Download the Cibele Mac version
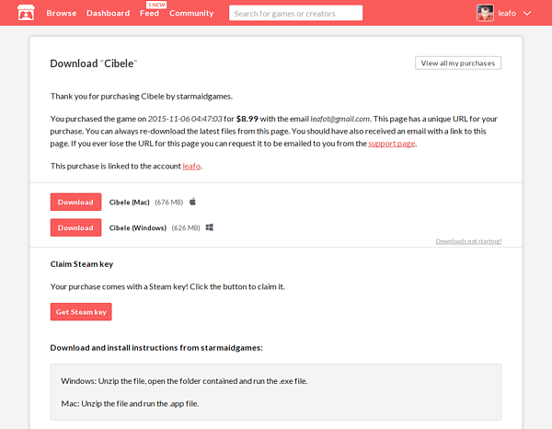 click(x=75, y=202)
